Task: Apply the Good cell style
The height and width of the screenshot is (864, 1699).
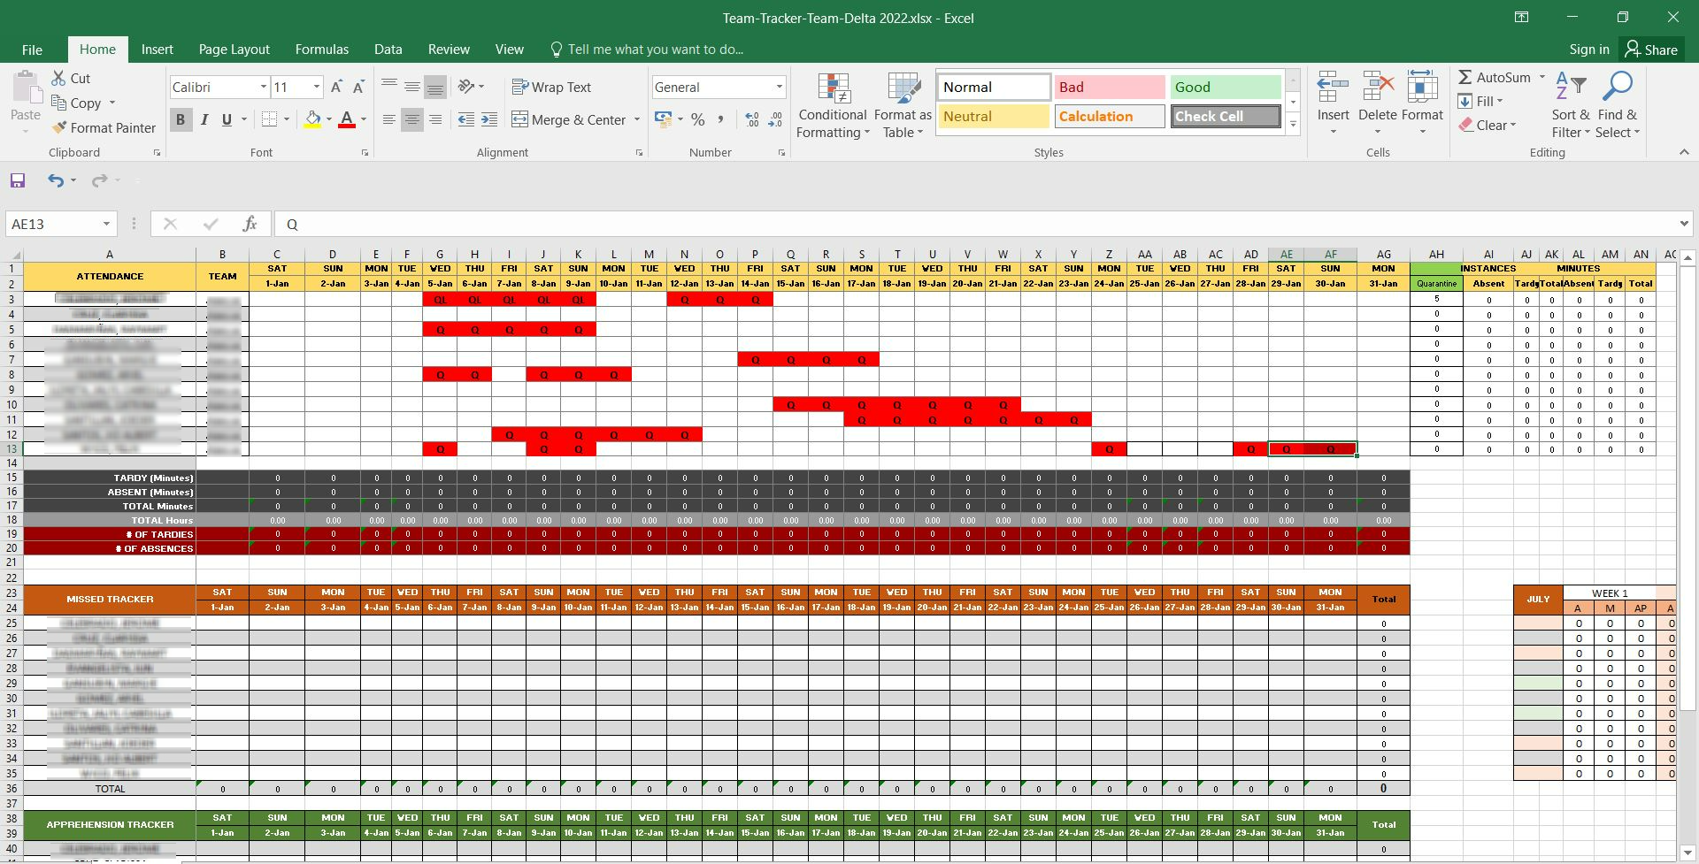Action: (x=1225, y=87)
